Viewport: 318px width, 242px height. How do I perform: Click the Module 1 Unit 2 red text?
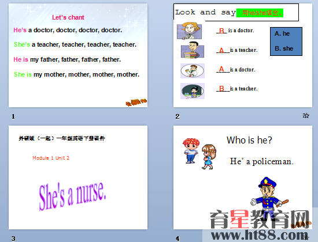point(51,158)
